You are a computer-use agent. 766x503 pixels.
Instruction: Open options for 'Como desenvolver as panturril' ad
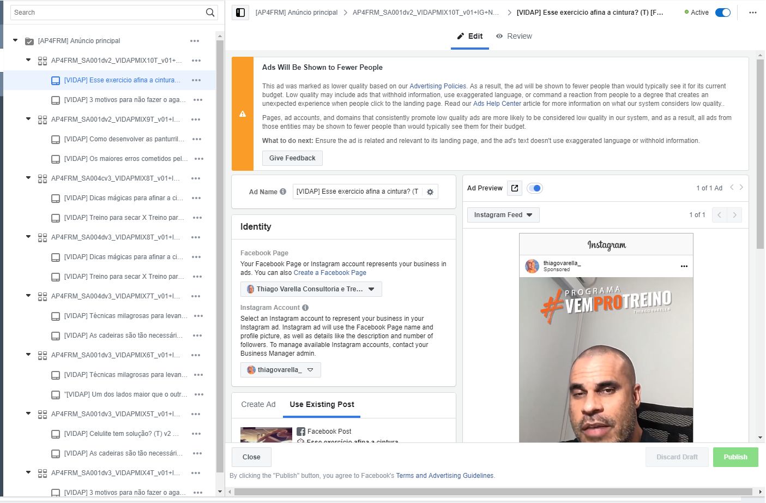pos(197,139)
